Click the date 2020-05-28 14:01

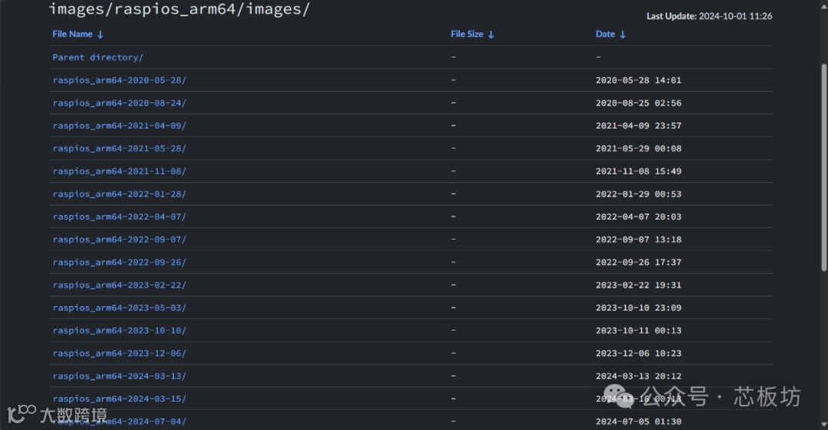(x=639, y=80)
